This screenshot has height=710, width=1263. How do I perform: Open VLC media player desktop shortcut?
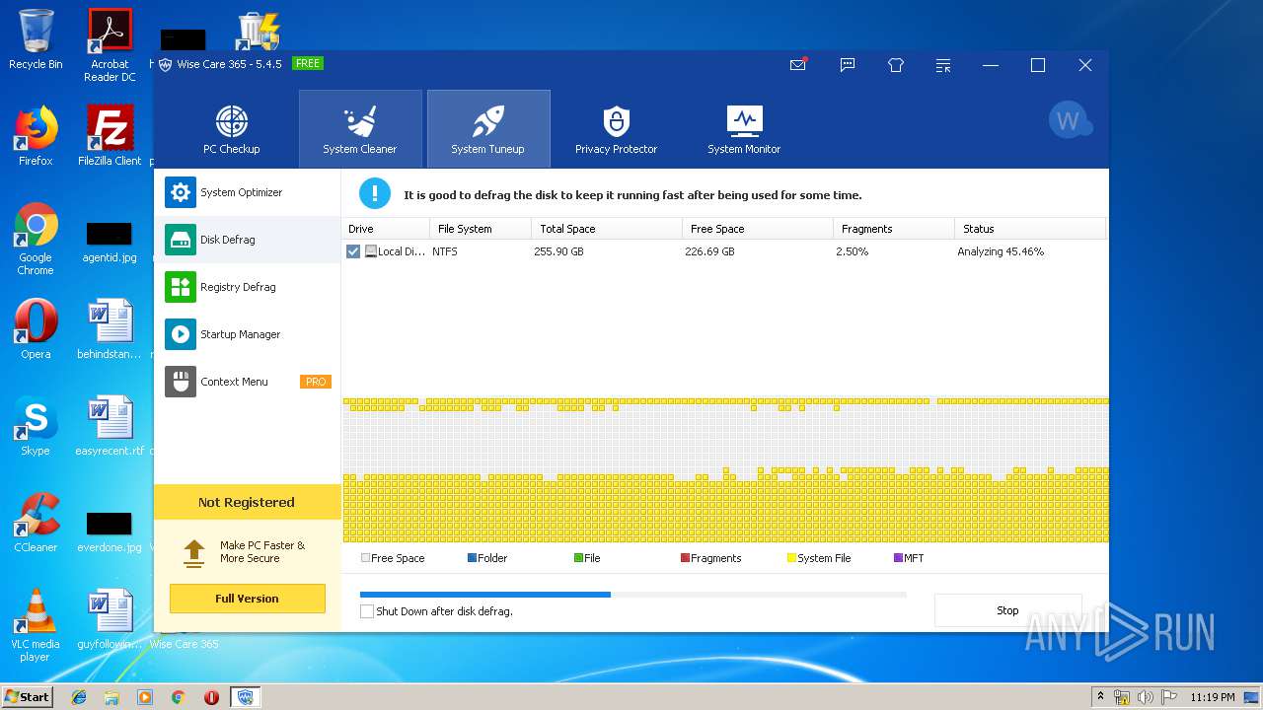[x=36, y=625]
